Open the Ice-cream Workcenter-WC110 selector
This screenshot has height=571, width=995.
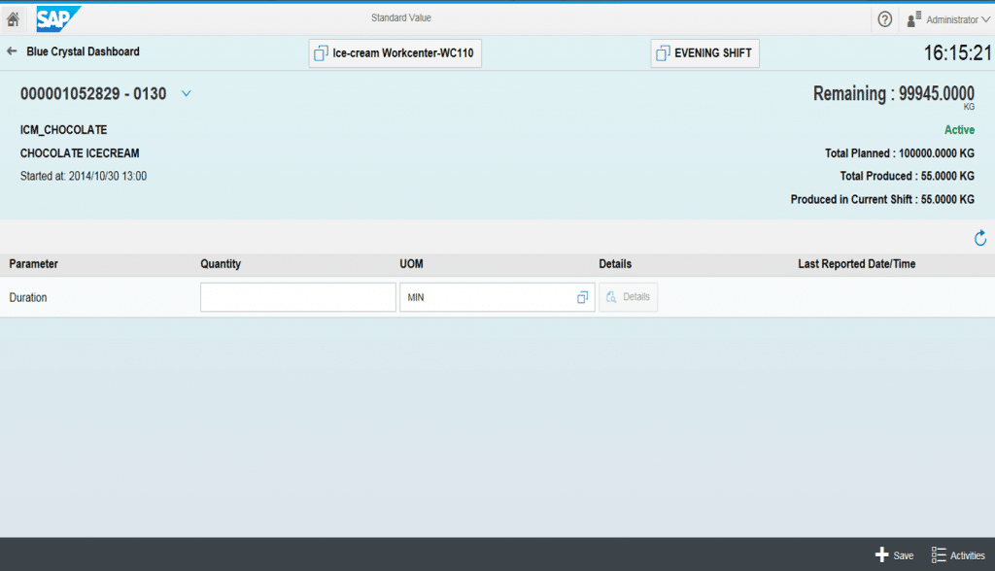click(395, 53)
